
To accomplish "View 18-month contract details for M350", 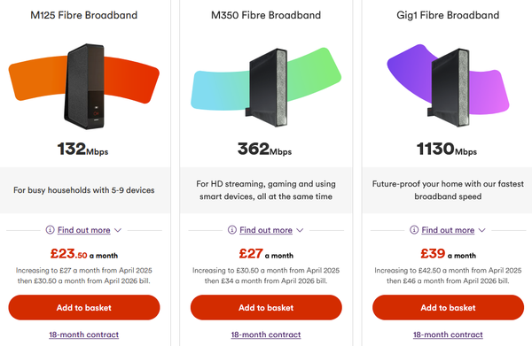I will [x=266, y=334].
